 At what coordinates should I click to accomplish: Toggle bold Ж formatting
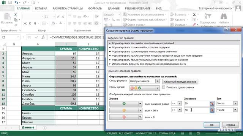(x=25, y=23)
